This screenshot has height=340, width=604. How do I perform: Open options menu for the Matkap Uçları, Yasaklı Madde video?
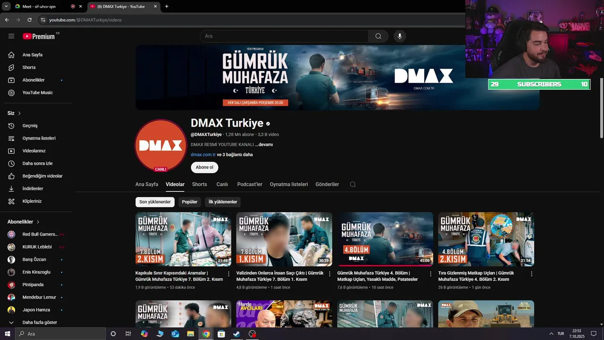click(430, 274)
